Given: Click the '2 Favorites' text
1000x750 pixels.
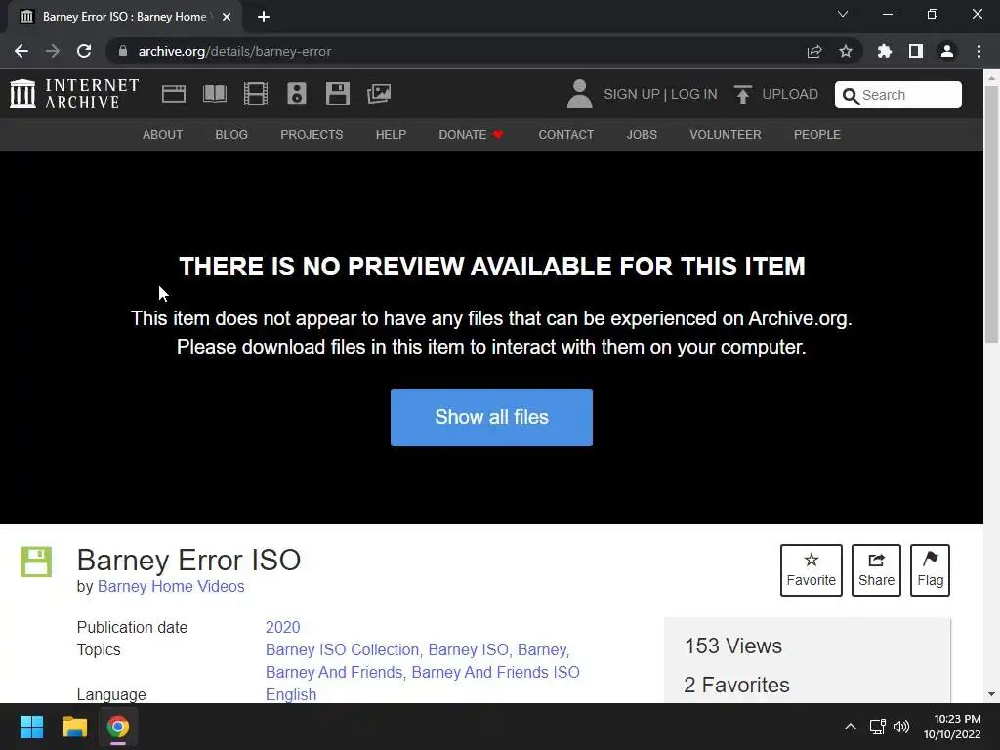Looking at the screenshot, I should pyautogui.click(x=736, y=685).
